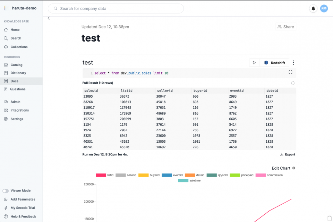333x222 pixels.
Task: Open user avatar profile menu
Action: coord(324,8)
